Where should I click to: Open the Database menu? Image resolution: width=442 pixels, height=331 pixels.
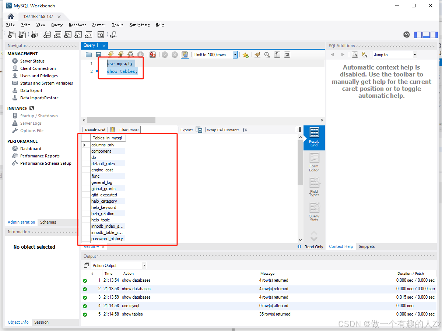[x=77, y=25]
